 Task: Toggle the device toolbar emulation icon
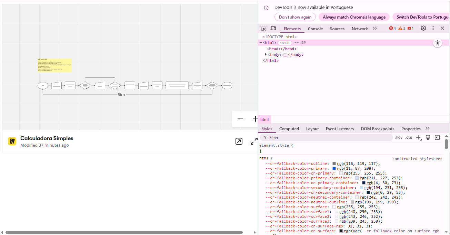point(273,29)
